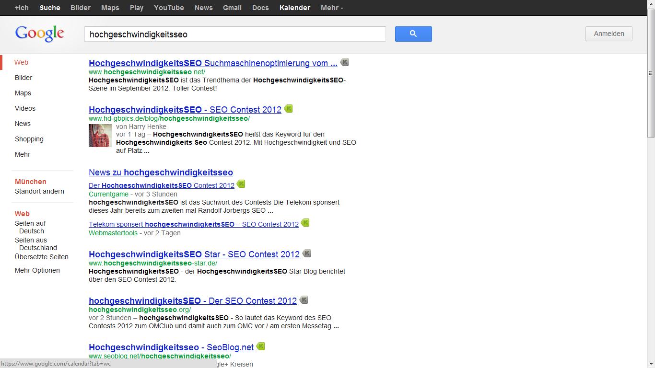Click the Anmelden sign-in button
655x368 pixels.
pyautogui.click(x=609, y=34)
